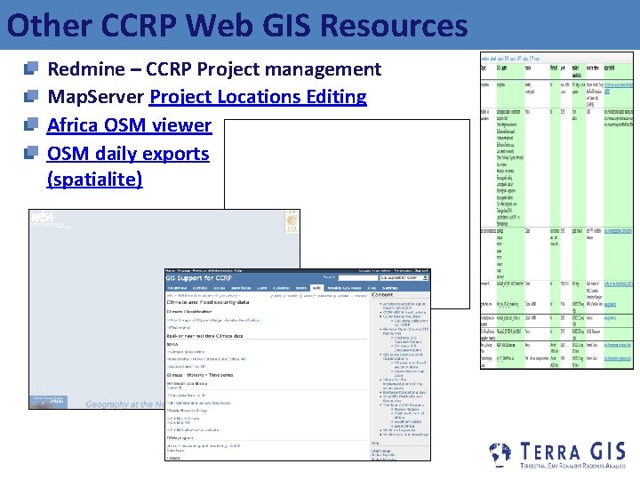
Task: Open the Activity tab in Redmine
Action: (x=200, y=288)
